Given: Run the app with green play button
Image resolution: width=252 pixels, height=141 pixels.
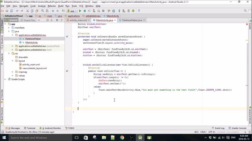Looking at the screenshot, I should tap(80, 11).
